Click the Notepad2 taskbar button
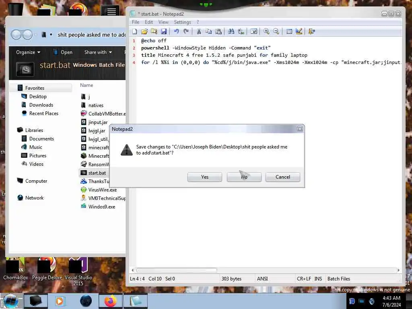This screenshot has width=412, height=309. 136,301
